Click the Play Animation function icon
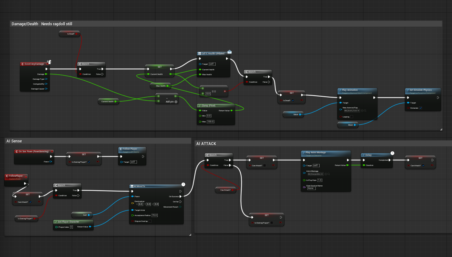Image resolution: width=452 pixels, height=257 pixels. point(340,90)
